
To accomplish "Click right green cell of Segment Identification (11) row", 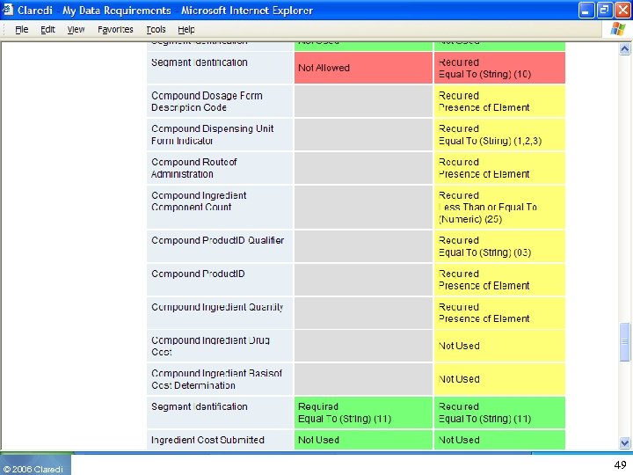I will (x=499, y=413).
